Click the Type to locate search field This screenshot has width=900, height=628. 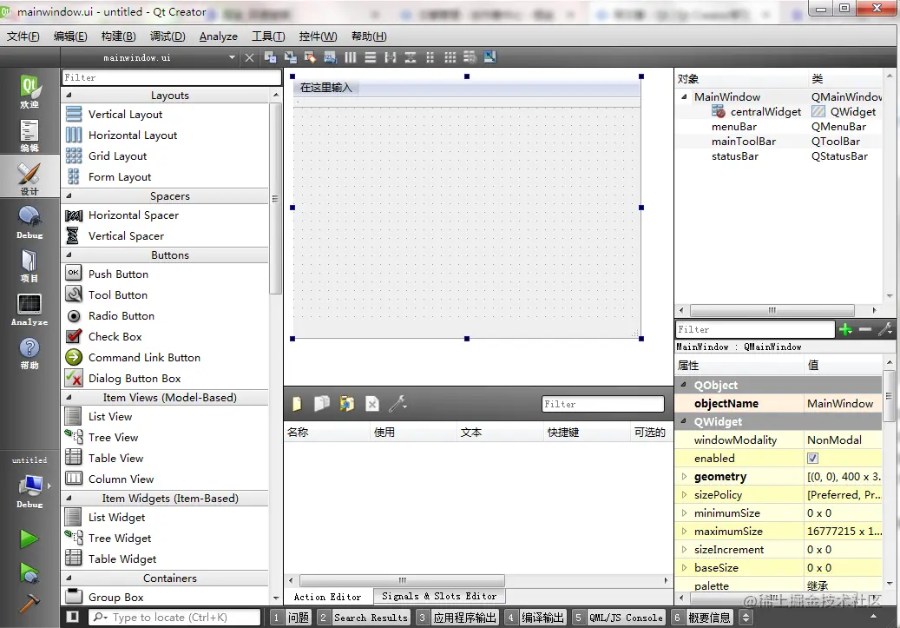point(175,617)
